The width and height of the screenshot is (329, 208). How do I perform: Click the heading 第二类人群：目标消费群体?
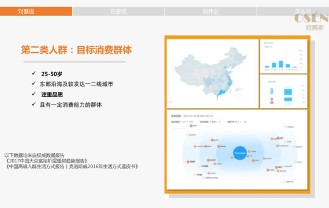click(76, 50)
